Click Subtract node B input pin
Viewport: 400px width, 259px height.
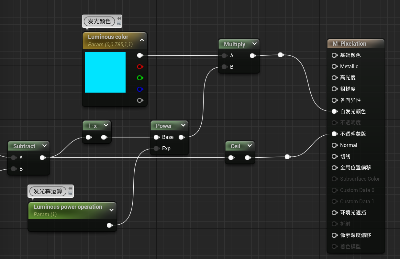tap(14, 169)
